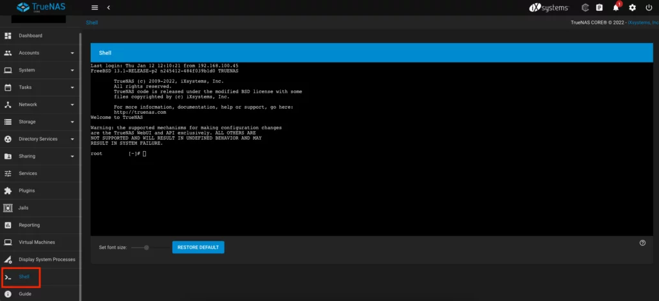Image resolution: width=659 pixels, height=301 pixels.
Task: Open the power menu icon
Action: tap(649, 8)
